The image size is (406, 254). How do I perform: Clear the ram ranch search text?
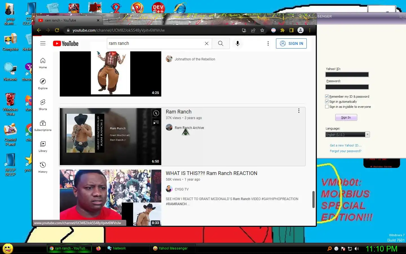tap(207, 43)
